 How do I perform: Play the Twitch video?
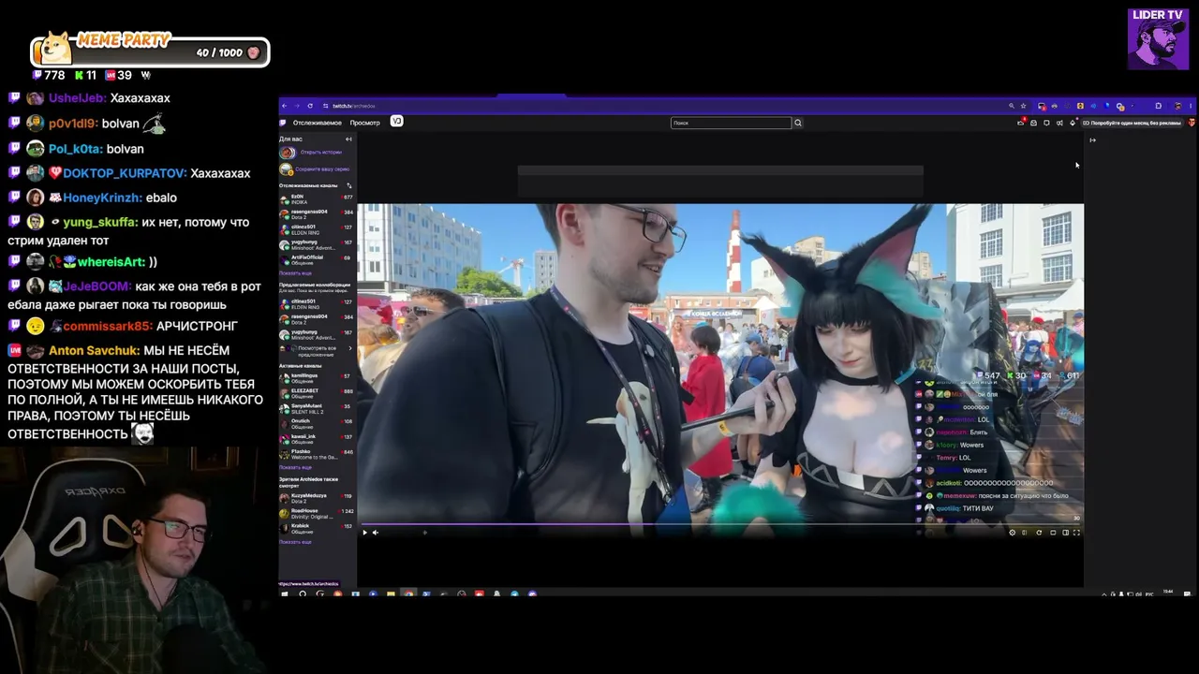coord(365,533)
